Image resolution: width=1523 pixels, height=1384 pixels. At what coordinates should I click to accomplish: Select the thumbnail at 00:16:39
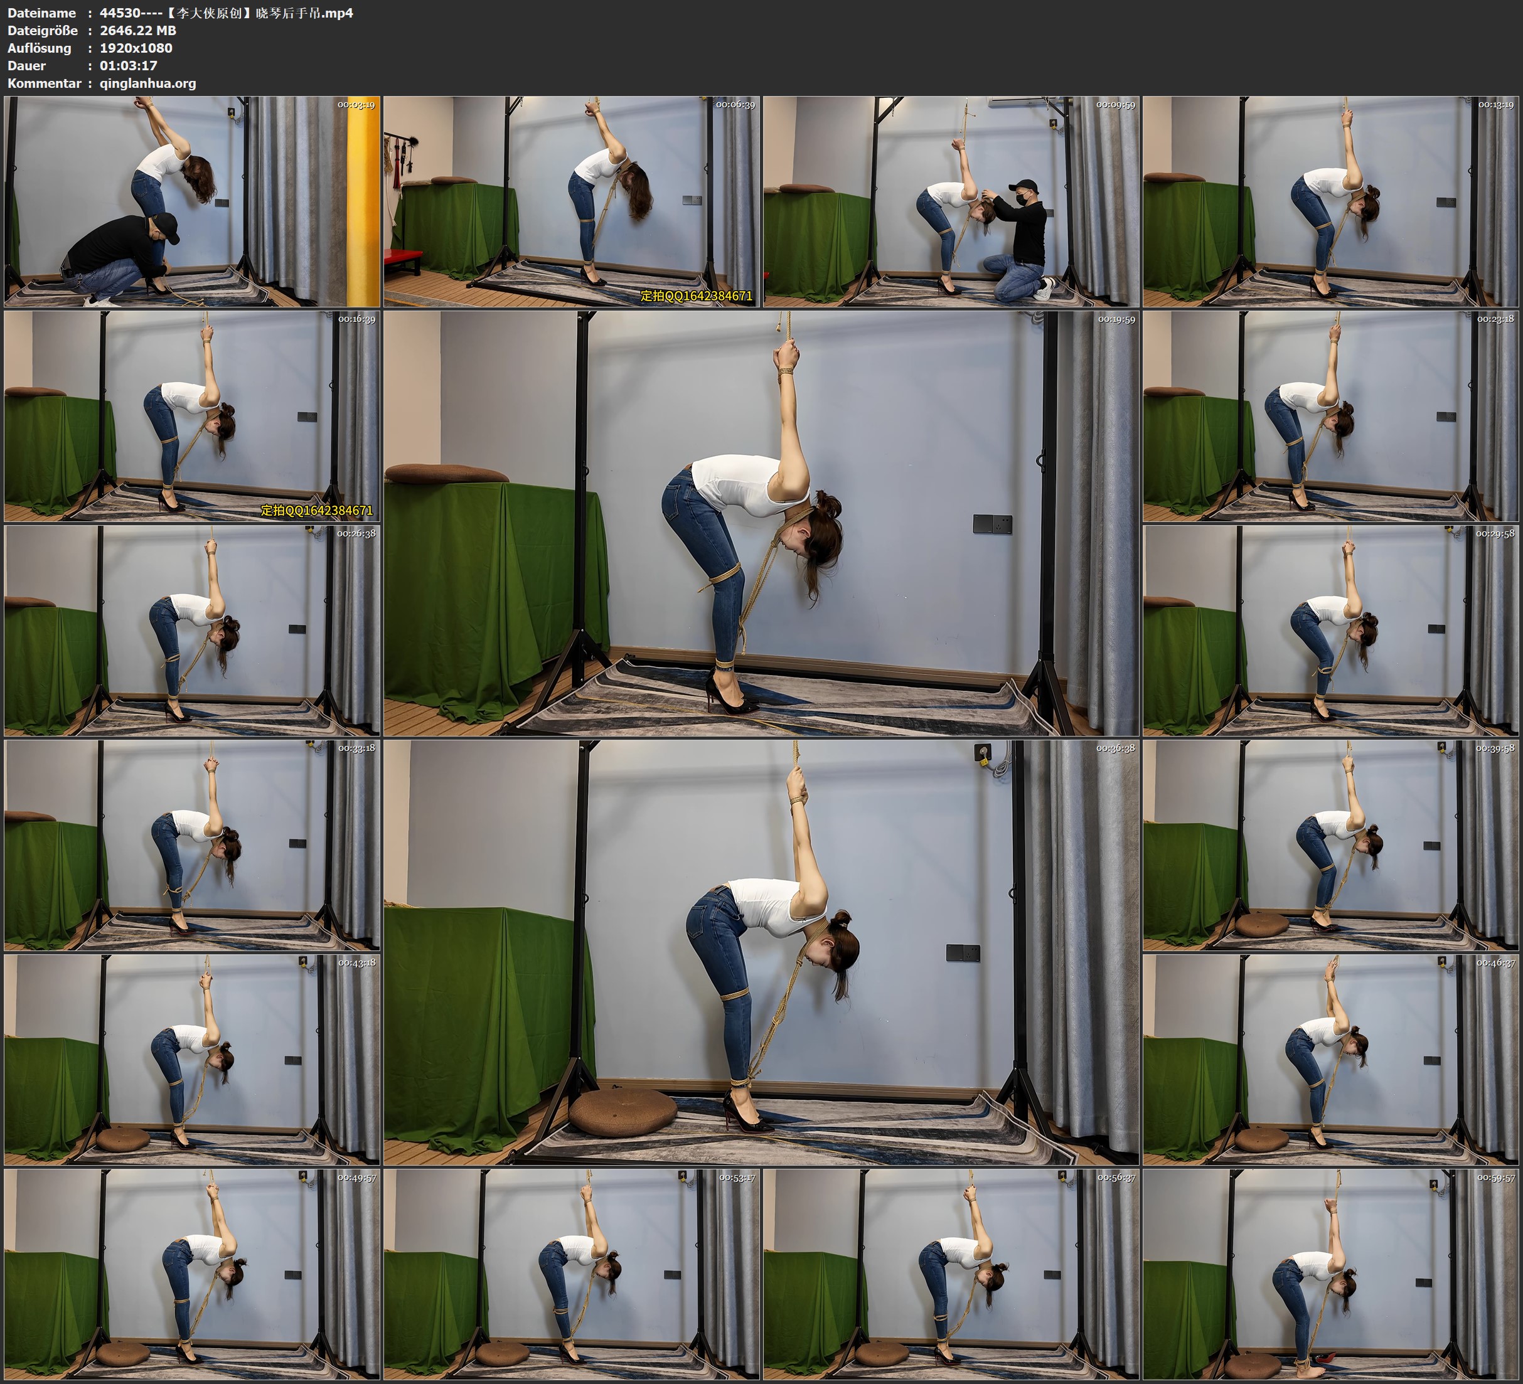click(192, 416)
